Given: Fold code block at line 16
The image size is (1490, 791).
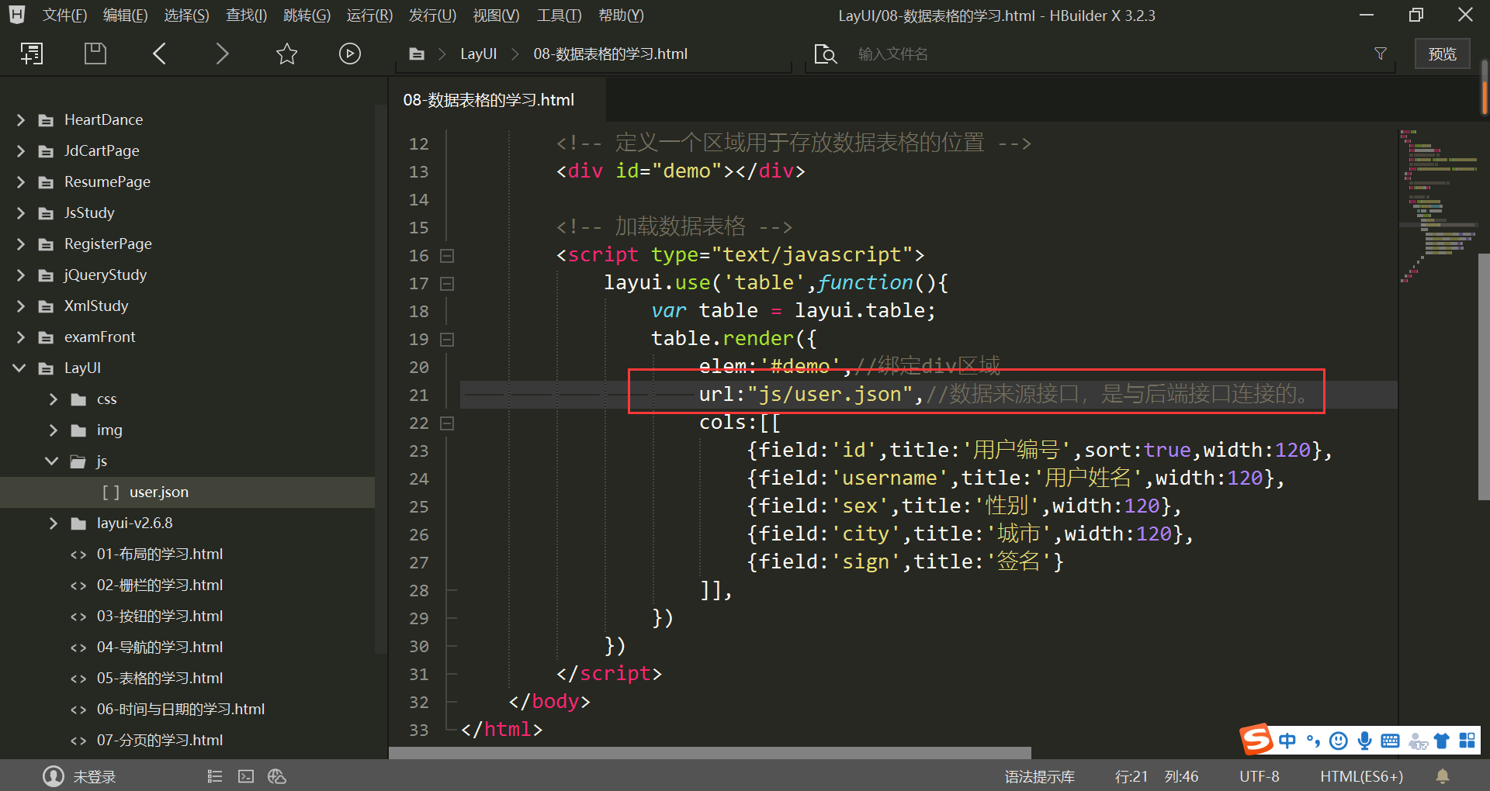Looking at the screenshot, I should 447,255.
